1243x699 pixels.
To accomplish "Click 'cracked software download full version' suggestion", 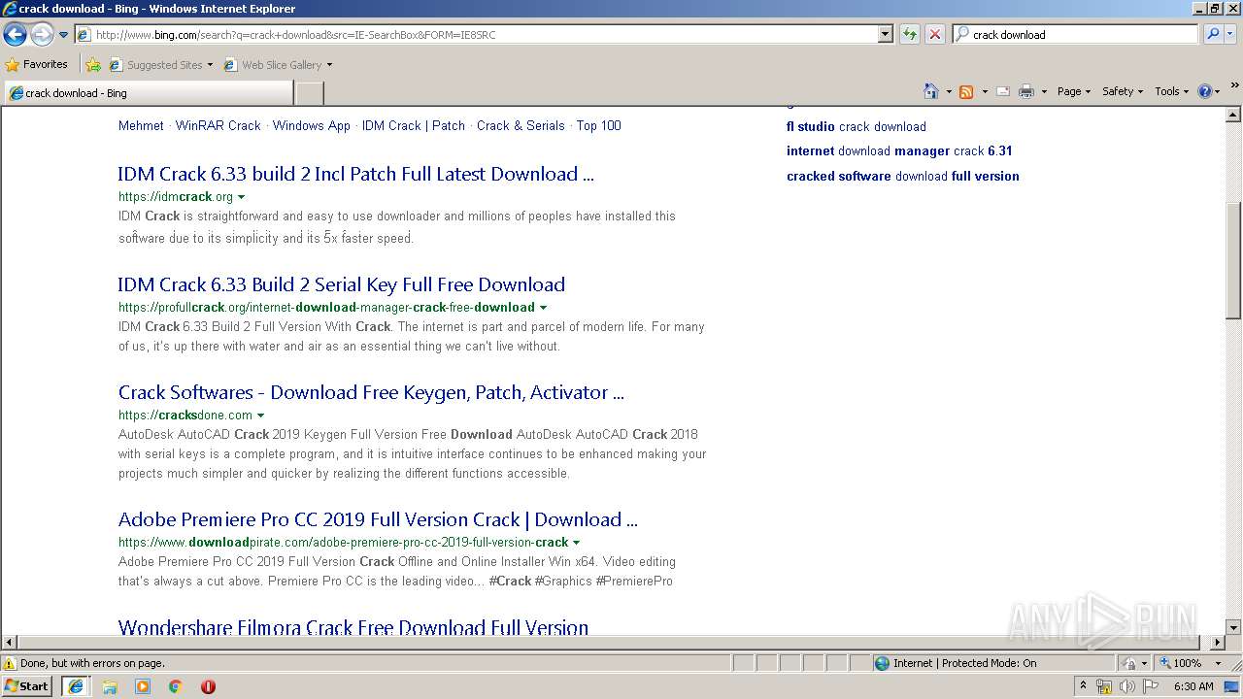I will (x=903, y=176).
